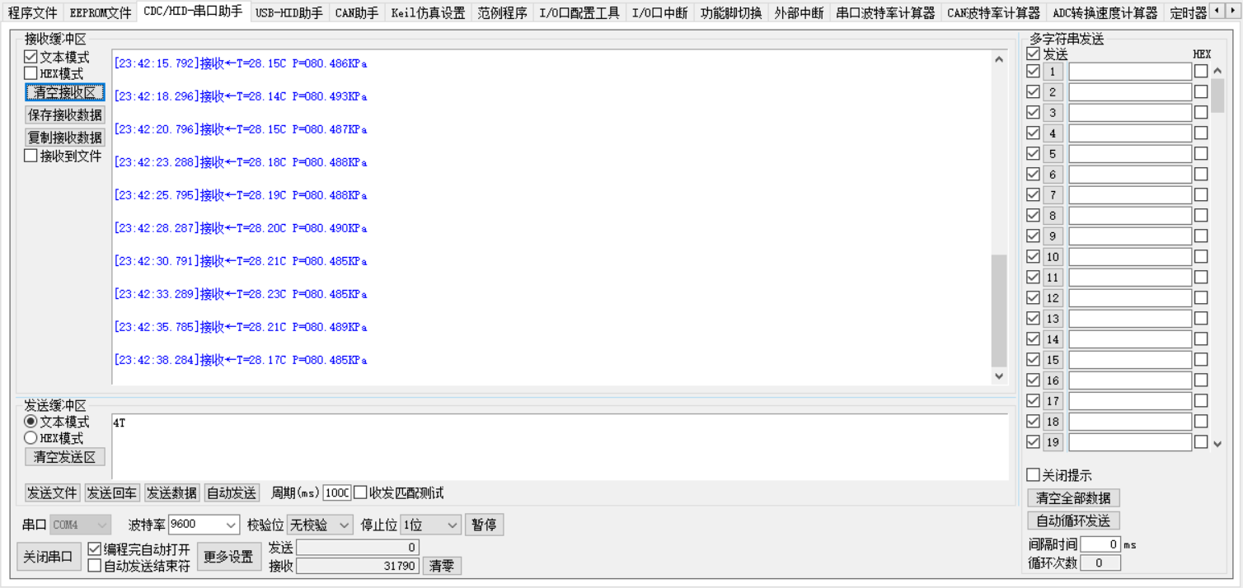Click the numbered send button 10

coord(1053,257)
